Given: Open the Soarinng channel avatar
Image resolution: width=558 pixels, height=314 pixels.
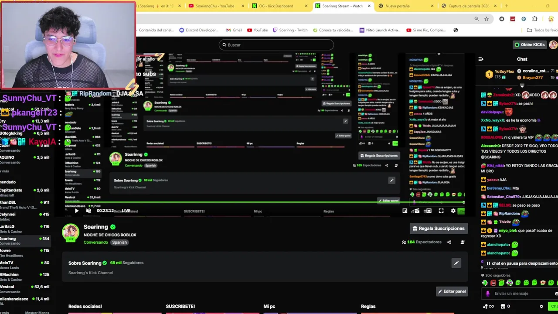Looking at the screenshot, I should point(71,233).
